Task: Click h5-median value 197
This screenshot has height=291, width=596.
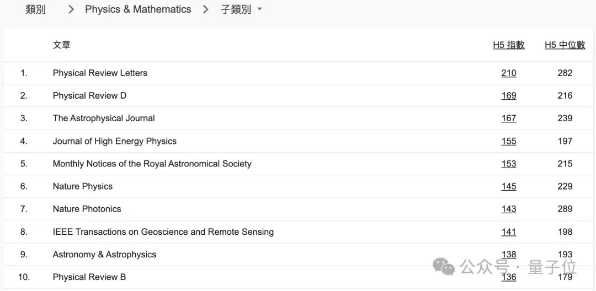Action: click(x=565, y=141)
